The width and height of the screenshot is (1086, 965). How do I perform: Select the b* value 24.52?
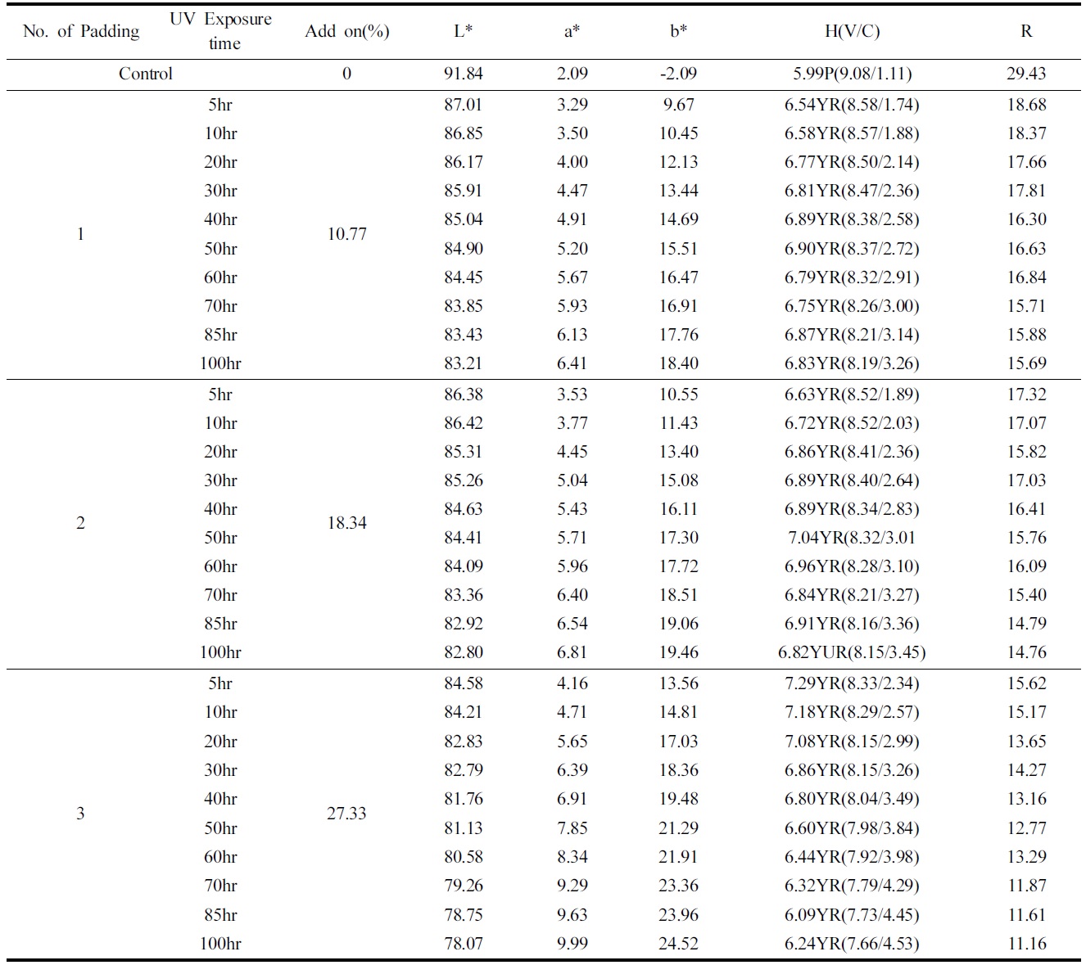pyautogui.click(x=678, y=944)
